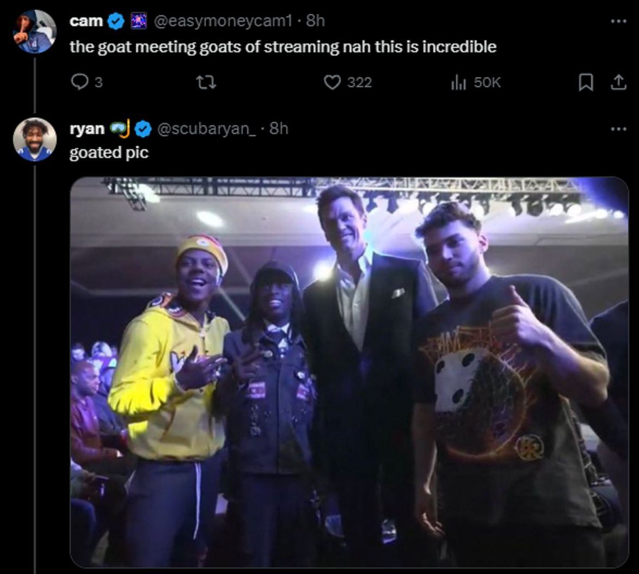Click the heart icon under cam's tweet

[x=333, y=82]
